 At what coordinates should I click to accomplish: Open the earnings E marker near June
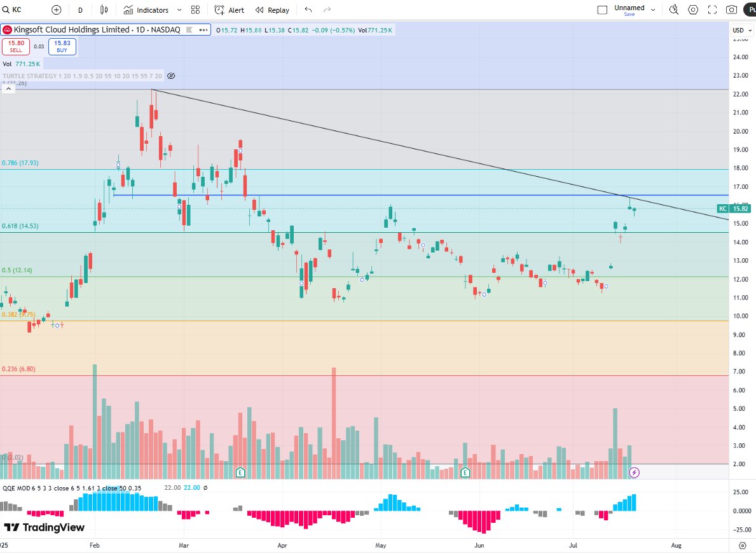465,473
